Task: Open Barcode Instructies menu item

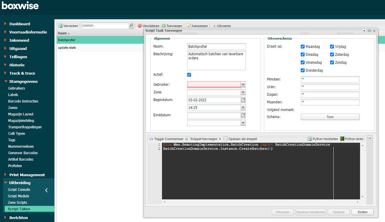Action: point(23,101)
